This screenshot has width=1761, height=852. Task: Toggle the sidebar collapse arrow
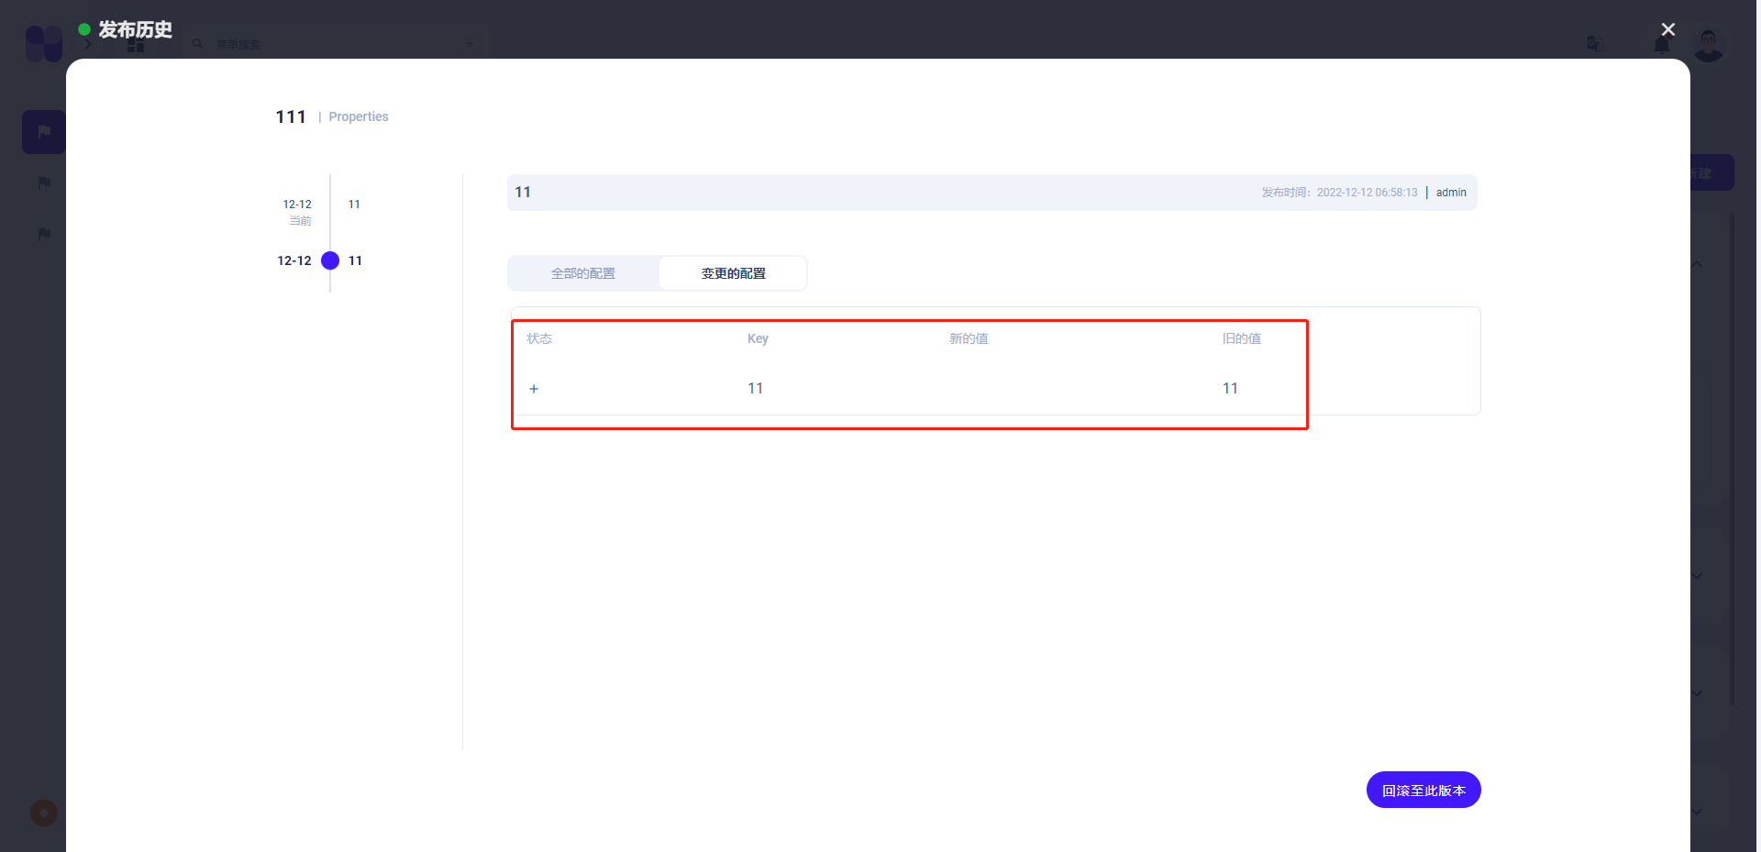point(87,43)
